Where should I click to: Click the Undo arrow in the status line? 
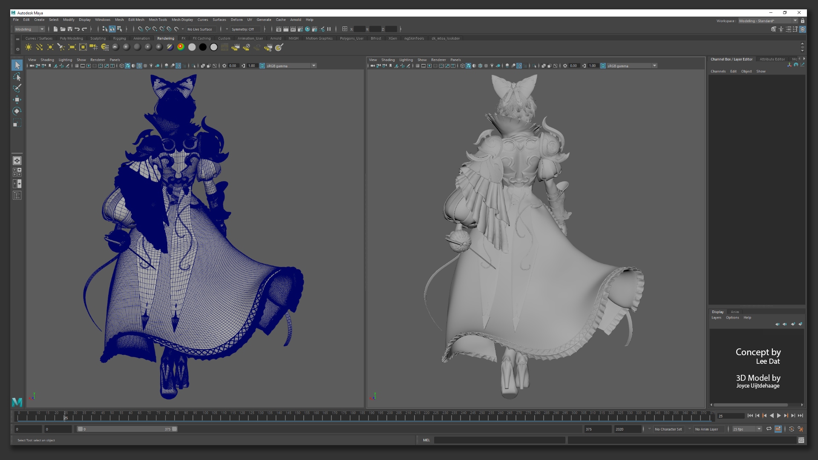click(77, 29)
